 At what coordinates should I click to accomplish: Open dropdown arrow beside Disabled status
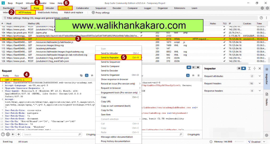[x=264, y=142]
